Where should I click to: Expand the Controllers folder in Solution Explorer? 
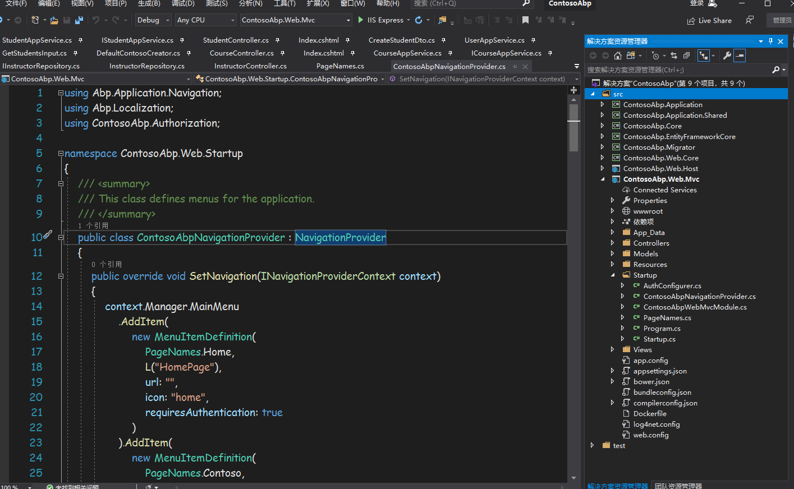pyautogui.click(x=613, y=243)
